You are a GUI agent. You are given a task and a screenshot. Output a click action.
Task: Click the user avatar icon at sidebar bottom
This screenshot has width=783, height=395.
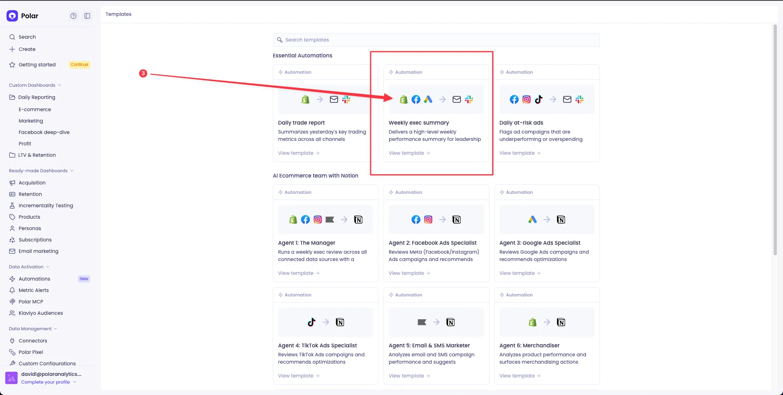click(x=11, y=378)
